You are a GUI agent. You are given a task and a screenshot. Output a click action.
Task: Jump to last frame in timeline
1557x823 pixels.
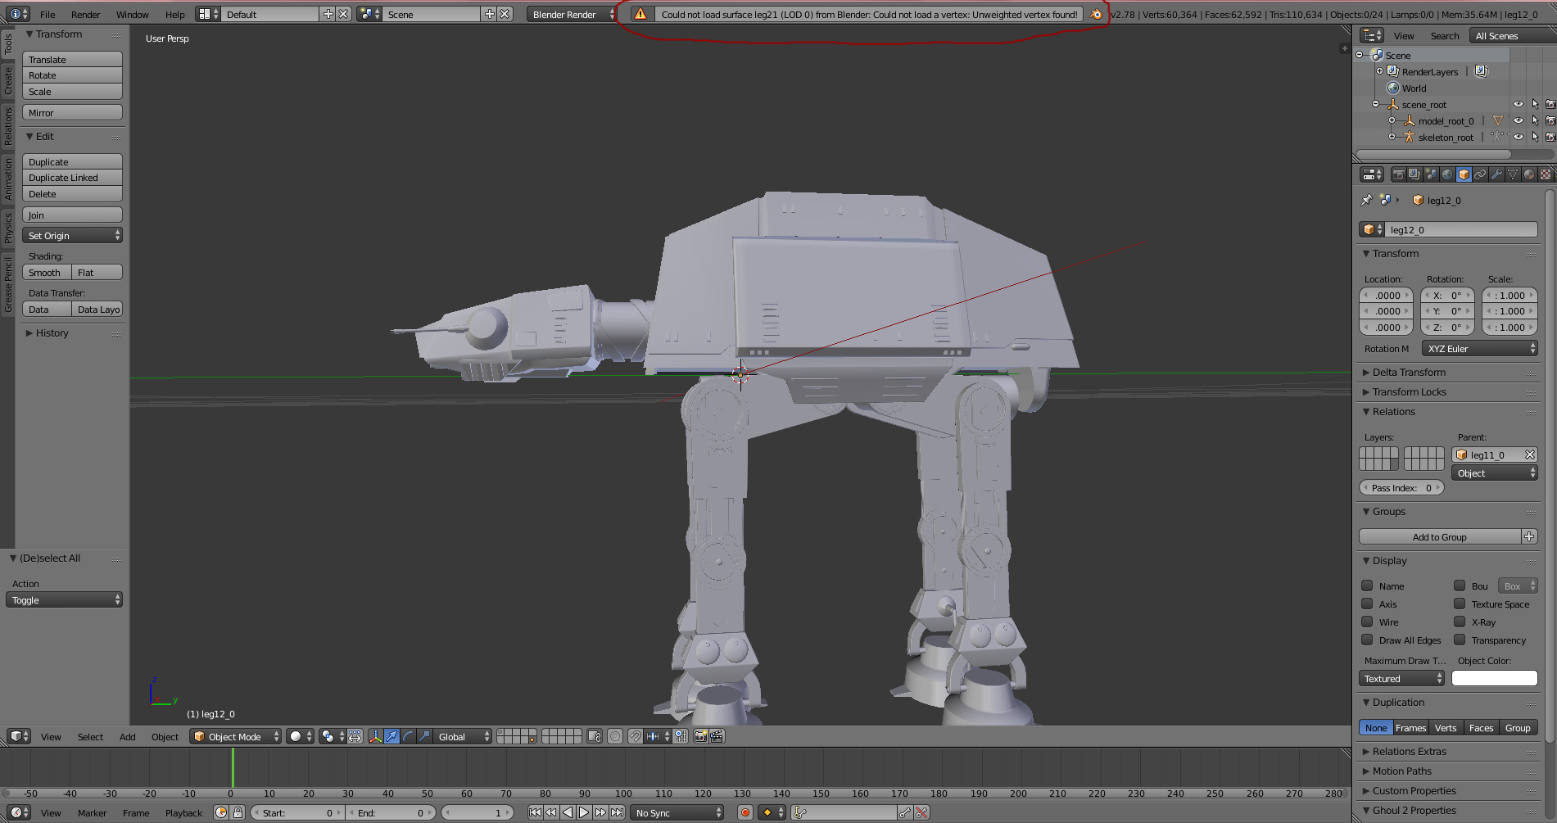617,812
